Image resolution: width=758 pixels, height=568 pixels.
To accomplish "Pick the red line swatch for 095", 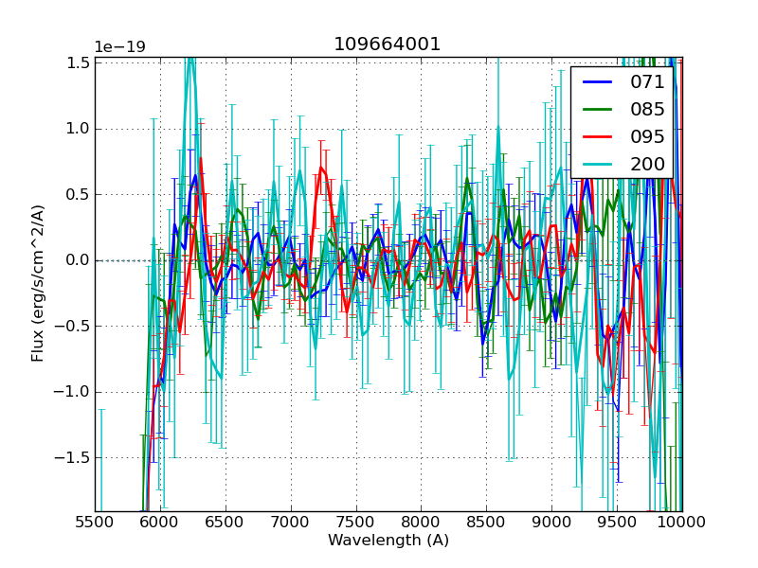I will click(598, 137).
